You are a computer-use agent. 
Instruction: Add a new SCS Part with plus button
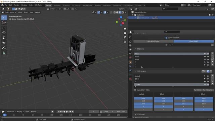tap(212, 53)
